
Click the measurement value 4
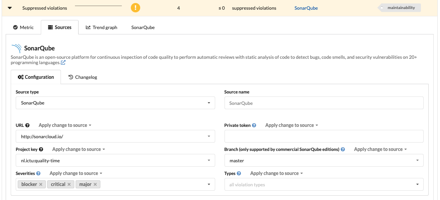(179, 8)
